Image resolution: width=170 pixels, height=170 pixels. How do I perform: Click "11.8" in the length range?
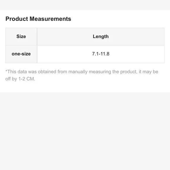(105, 54)
